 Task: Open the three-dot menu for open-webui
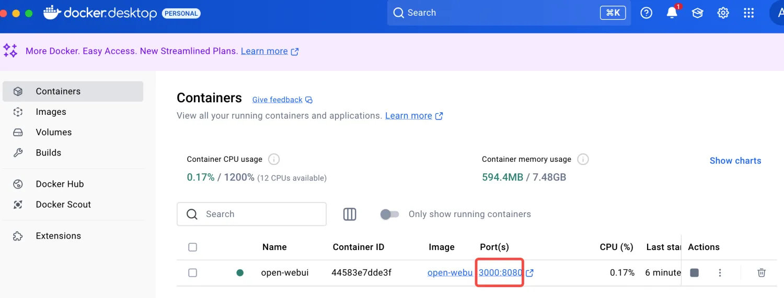720,272
